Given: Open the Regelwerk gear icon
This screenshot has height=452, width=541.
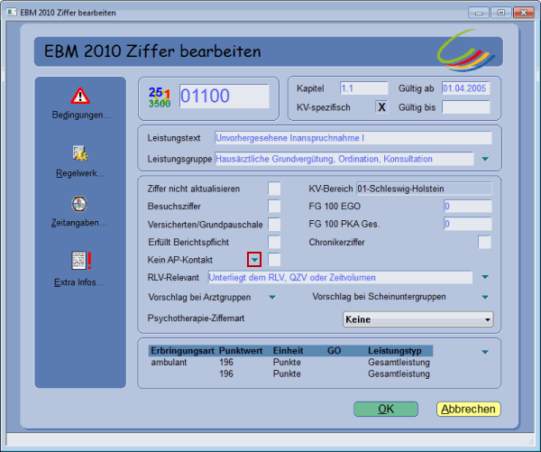Looking at the screenshot, I should (80, 153).
